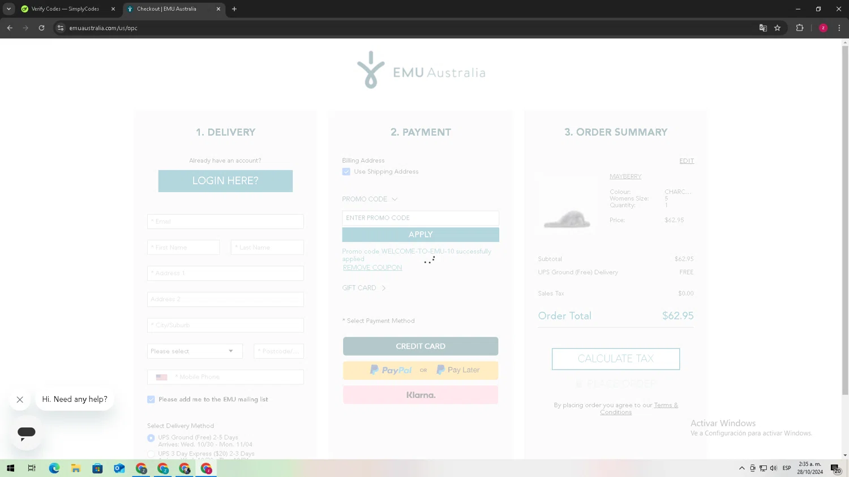Image resolution: width=849 pixels, height=477 pixels.
Task: Remove the applied coupon
Action: (372, 268)
